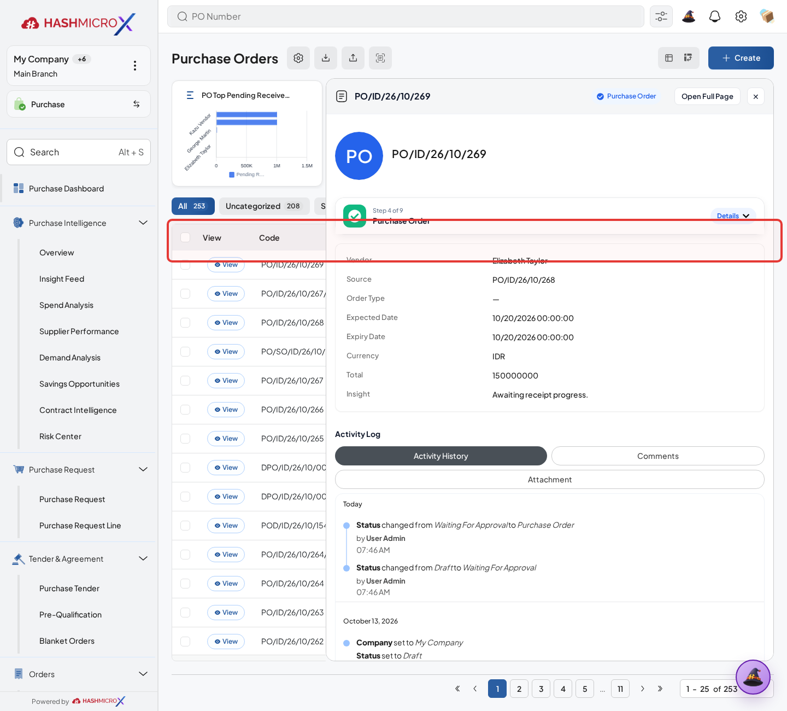Click the PO Number search field
This screenshot has width=787, height=711.
(406, 16)
